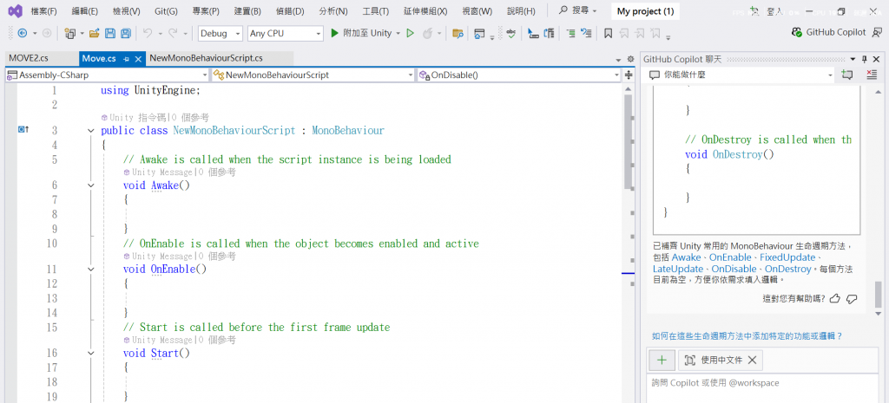This screenshot has height=403, width=889.
Task: Open the Any CPU platform dropdown
Action: coord(285,34)
